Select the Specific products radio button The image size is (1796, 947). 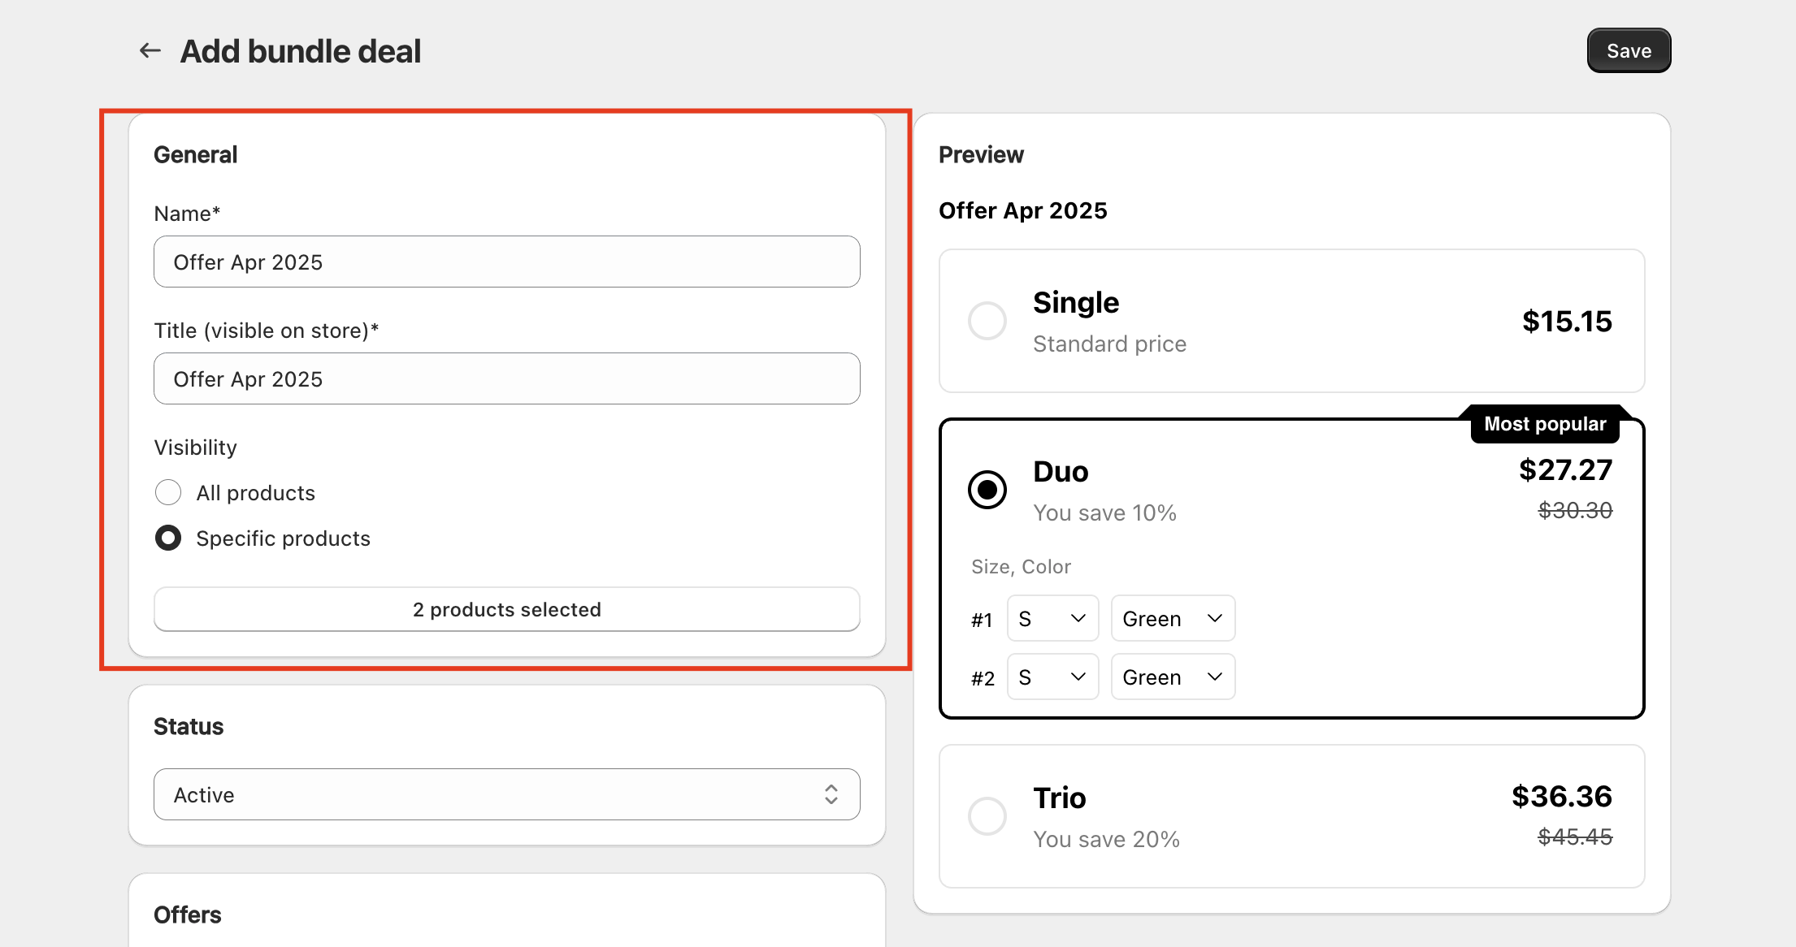(x=168, y=538)
